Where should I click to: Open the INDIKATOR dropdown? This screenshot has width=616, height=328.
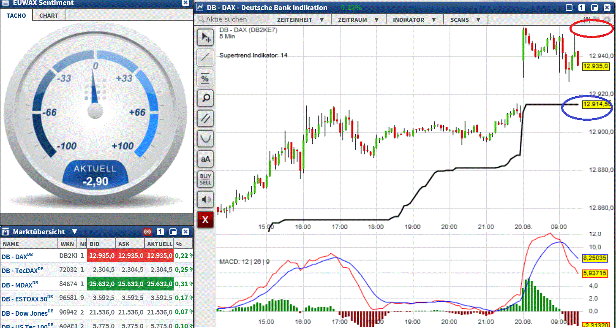tap(409, 19)
